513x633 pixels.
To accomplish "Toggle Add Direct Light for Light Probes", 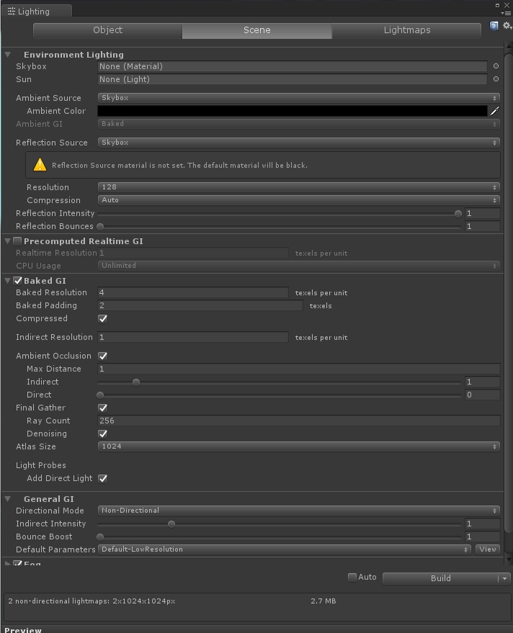I will point(102,478).
